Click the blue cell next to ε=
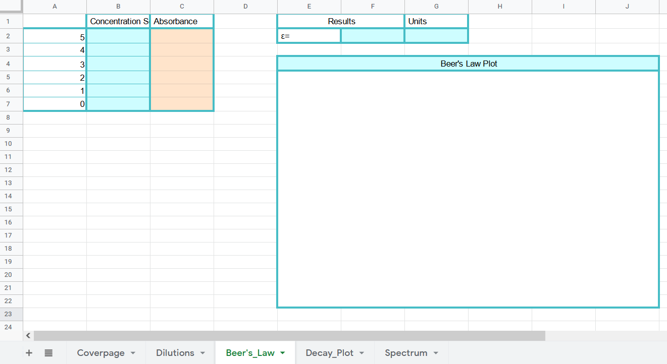 coord(373,36)
